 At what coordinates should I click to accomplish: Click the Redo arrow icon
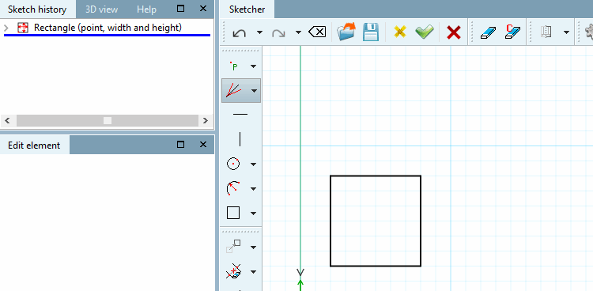279,32
